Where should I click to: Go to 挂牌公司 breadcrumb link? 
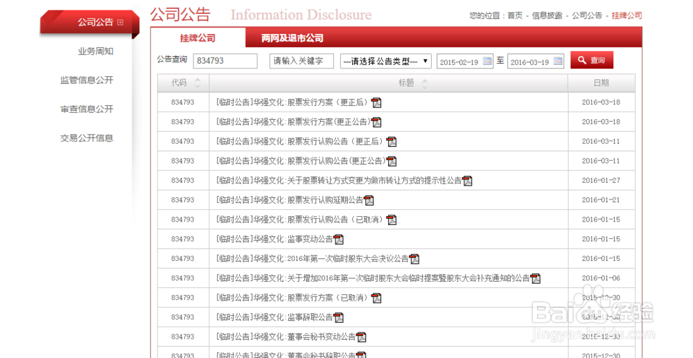click(x=626, y=15)
